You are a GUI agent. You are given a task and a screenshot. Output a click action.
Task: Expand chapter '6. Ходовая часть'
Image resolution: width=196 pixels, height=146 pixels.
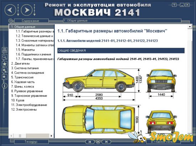pos(23,82)
